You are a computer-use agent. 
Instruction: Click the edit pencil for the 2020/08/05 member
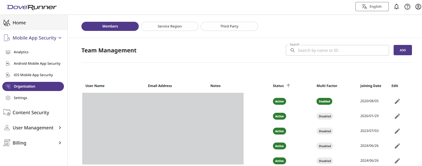coord(397,101)
